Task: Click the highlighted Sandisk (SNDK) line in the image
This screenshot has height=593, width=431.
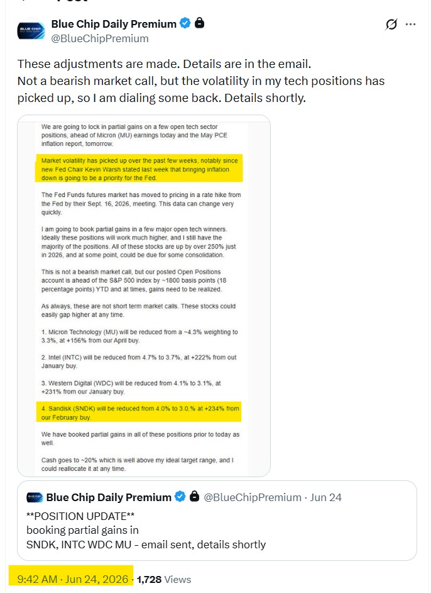Action: point(139,412)
